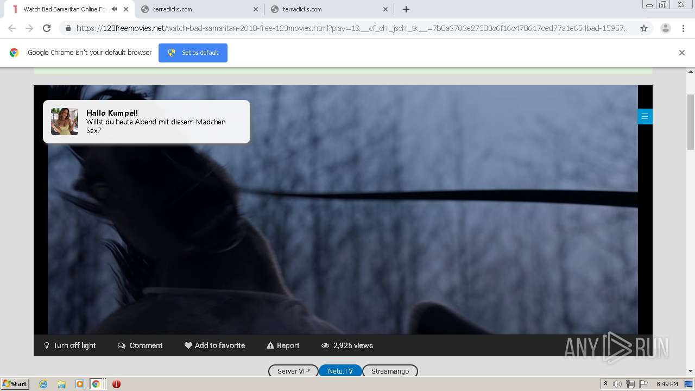Image resolution: width=695 pixels, height=391 pixels.
Task: Mute the audio on the Bad Samaritan tab
Action: tap(114, 9)
